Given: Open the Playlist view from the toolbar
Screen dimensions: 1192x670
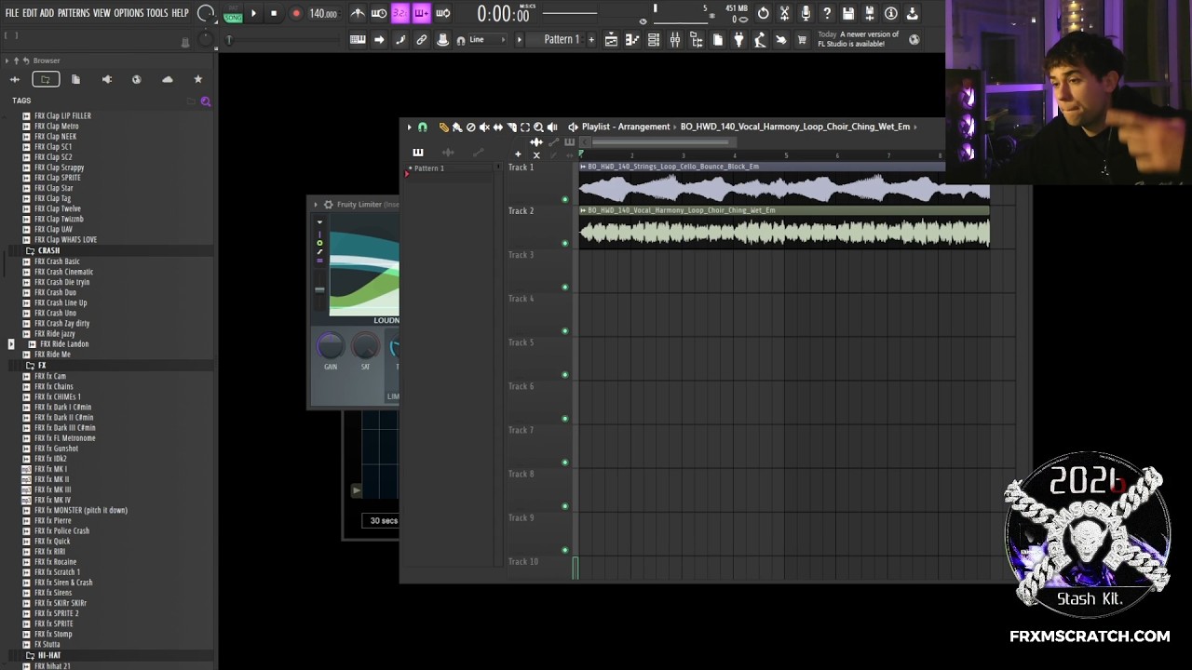Looking at the screenshot, I should [611, 39].
